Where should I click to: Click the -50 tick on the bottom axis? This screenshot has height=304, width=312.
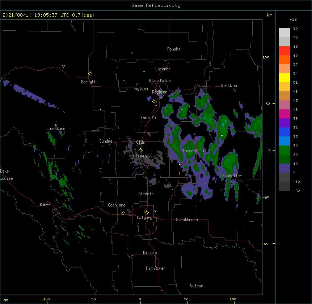92,299
